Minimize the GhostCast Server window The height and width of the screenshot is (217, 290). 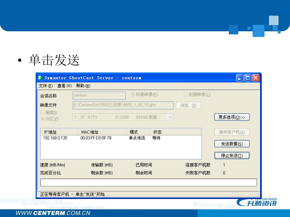240,78
